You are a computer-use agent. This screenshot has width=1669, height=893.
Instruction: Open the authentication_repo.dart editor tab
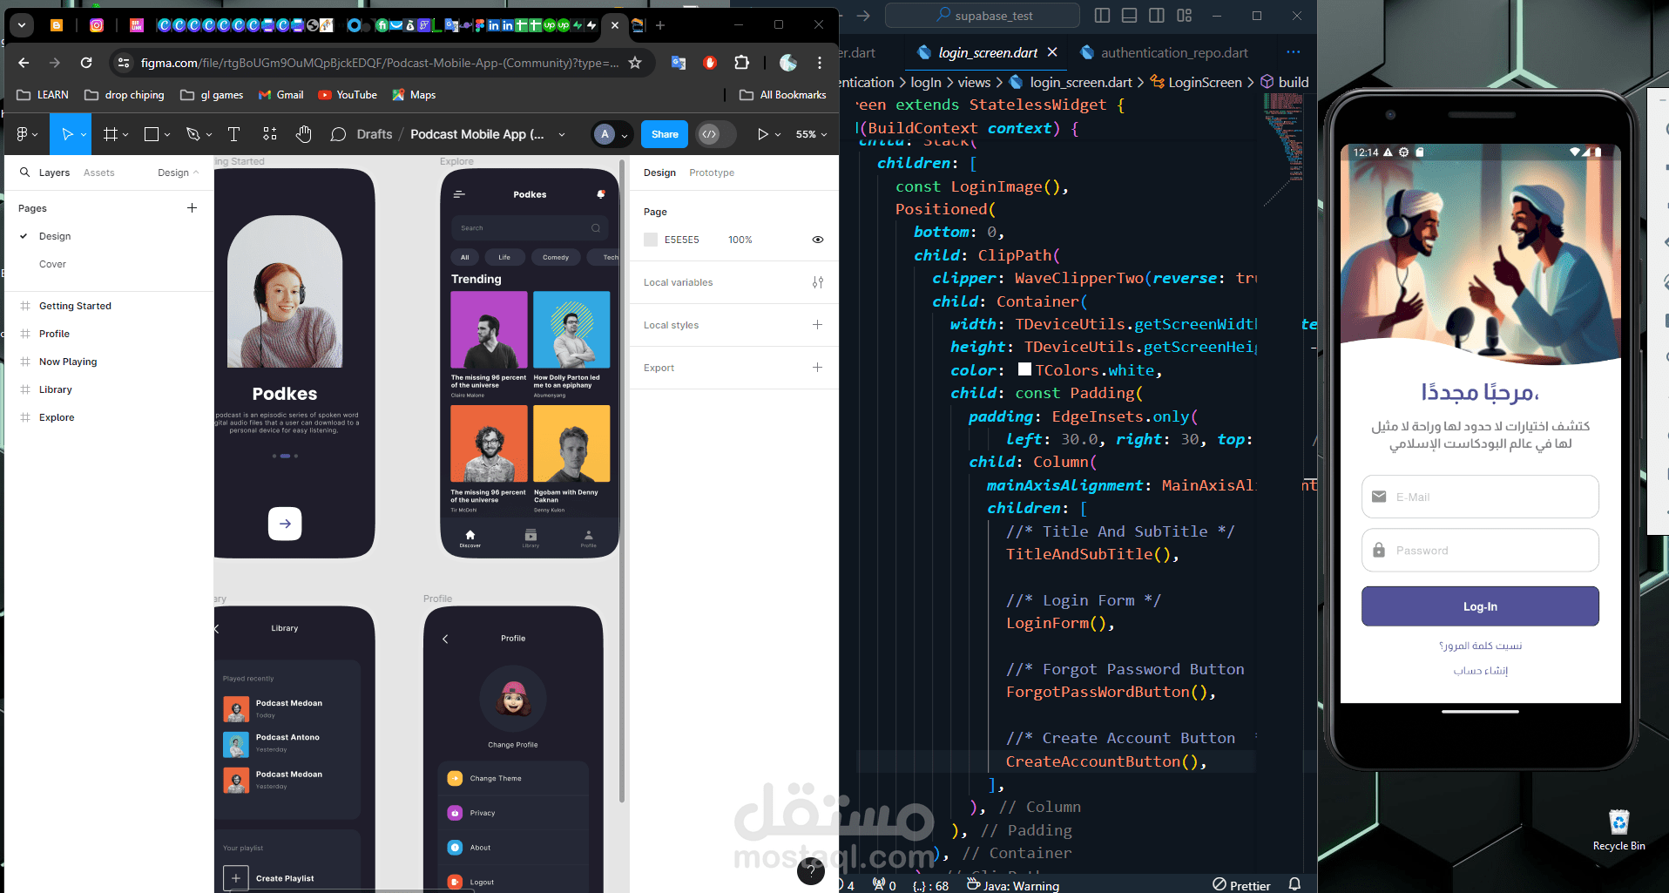tap(1174, 53)
